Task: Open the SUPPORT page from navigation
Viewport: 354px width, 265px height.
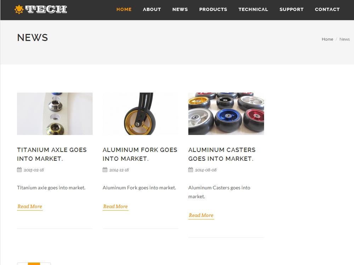Action: [291, 10]
